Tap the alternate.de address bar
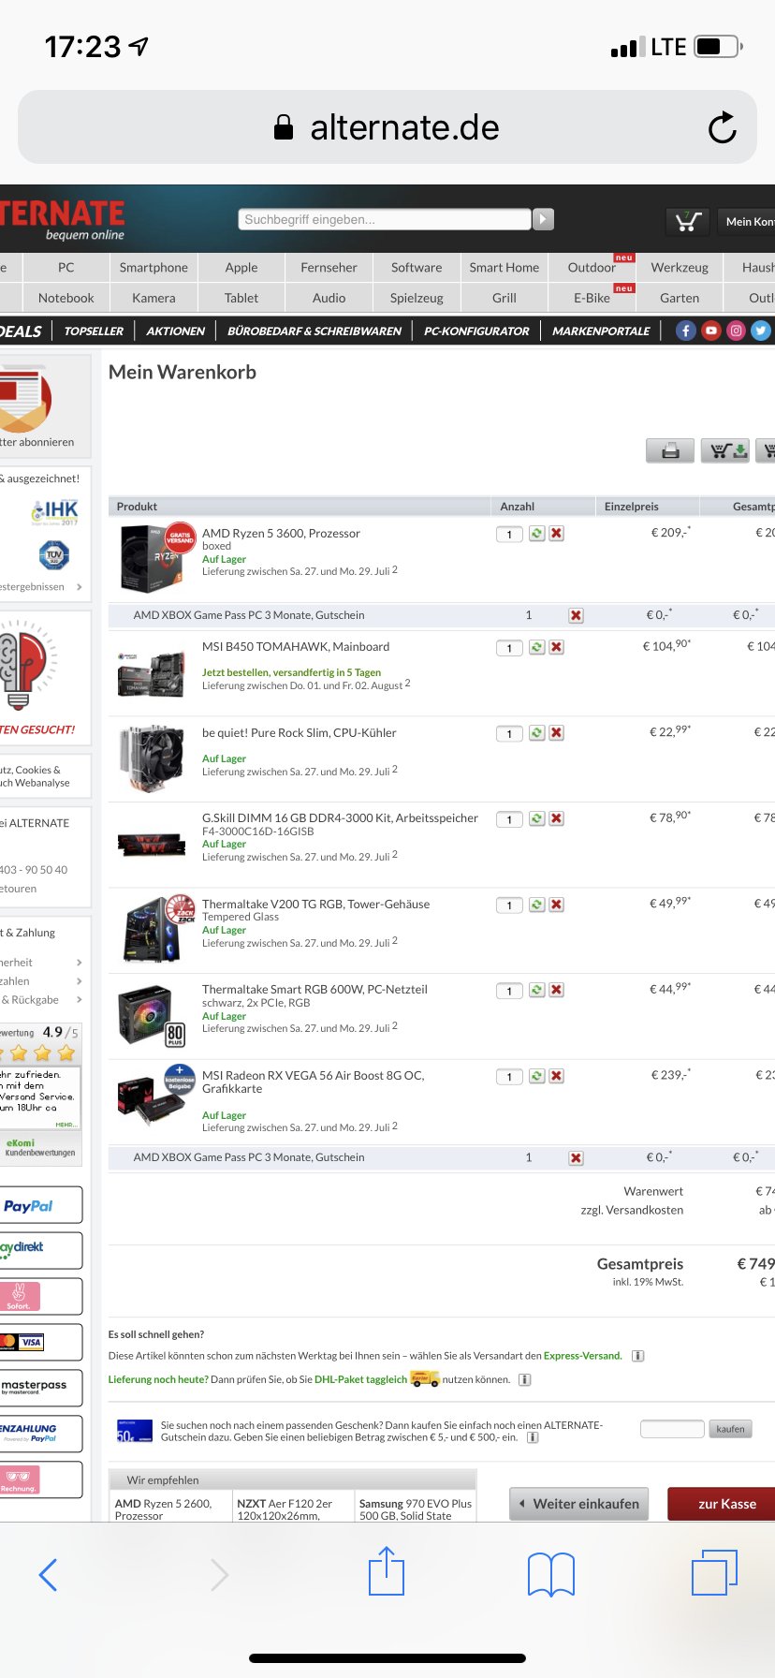This screenshot has width=775, height=1678. coord(387,127)
